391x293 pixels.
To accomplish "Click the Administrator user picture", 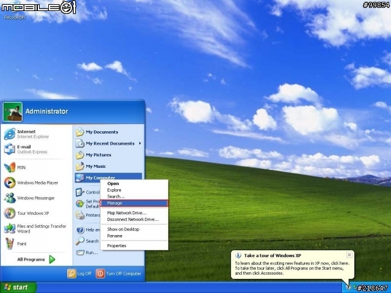I will tap(13, 112).
